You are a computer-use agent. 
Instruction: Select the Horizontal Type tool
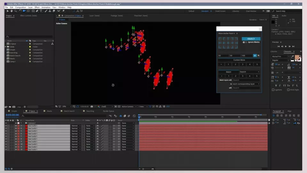click(x=41, y=11)
